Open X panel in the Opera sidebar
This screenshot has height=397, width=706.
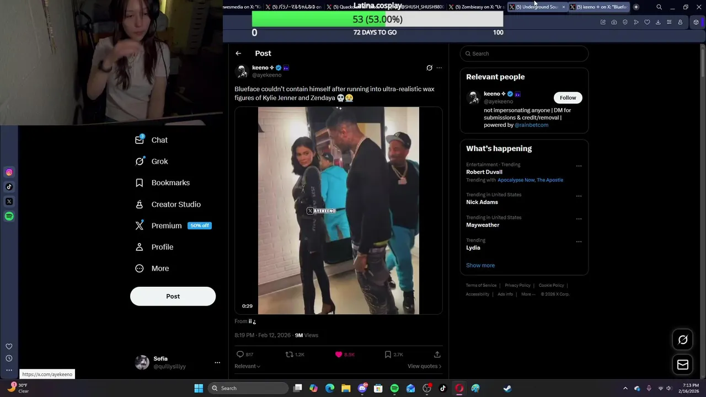click(x=9, y=202)
